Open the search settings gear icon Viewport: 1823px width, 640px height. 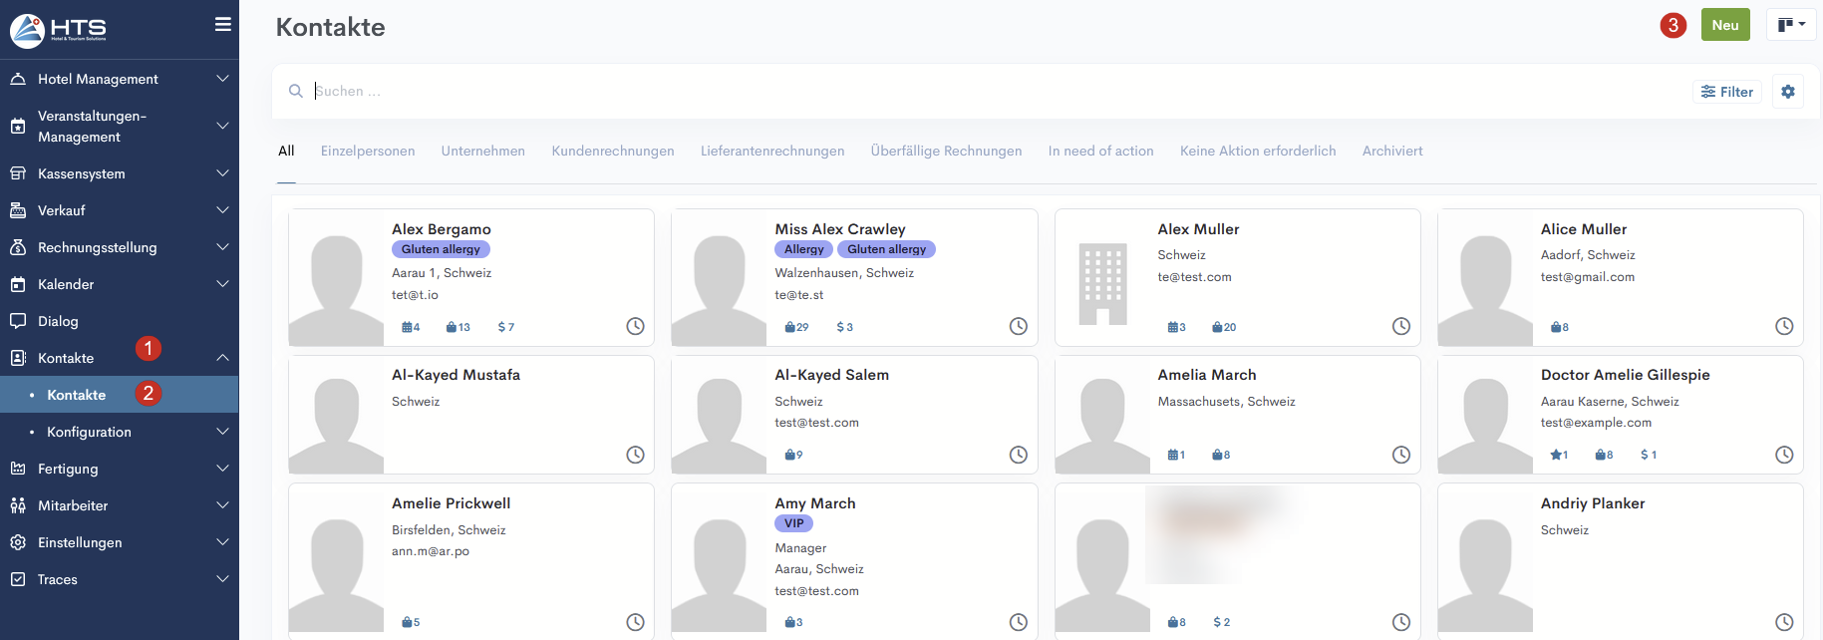pos(1787,92)
